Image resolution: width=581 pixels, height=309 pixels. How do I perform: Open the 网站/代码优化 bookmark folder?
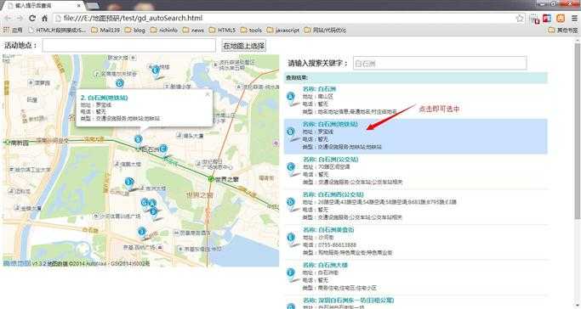click(x=325, y=30)
